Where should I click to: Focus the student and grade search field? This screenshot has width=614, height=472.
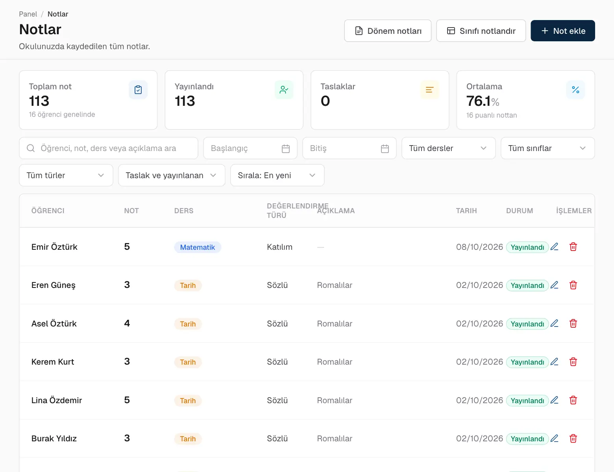109,148
